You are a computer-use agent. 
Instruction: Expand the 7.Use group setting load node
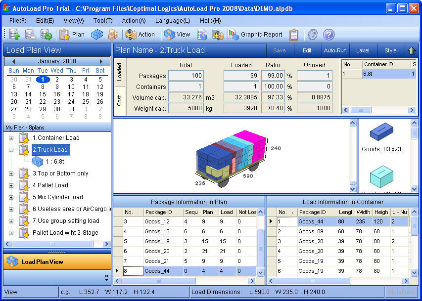coord(11,221)
